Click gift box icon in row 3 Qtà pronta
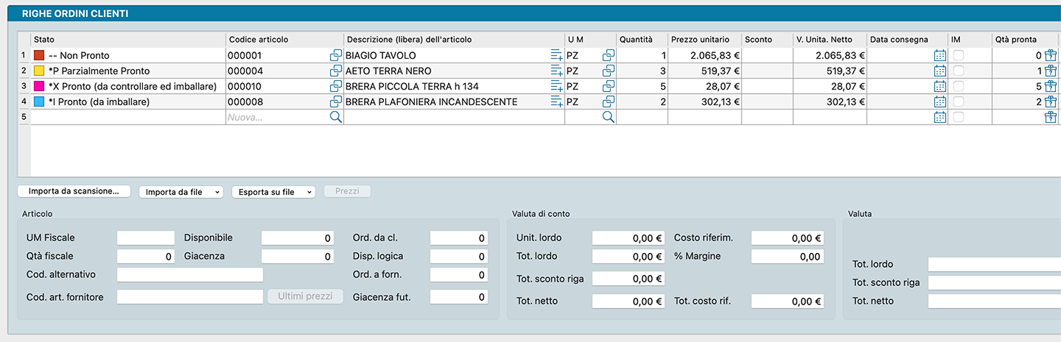Viewport: 1061px width, 342px height. click(x=1051, y=86)
